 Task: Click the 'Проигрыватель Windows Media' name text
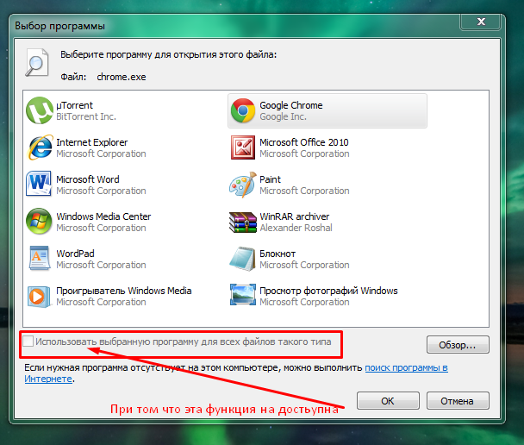point(123,291)
